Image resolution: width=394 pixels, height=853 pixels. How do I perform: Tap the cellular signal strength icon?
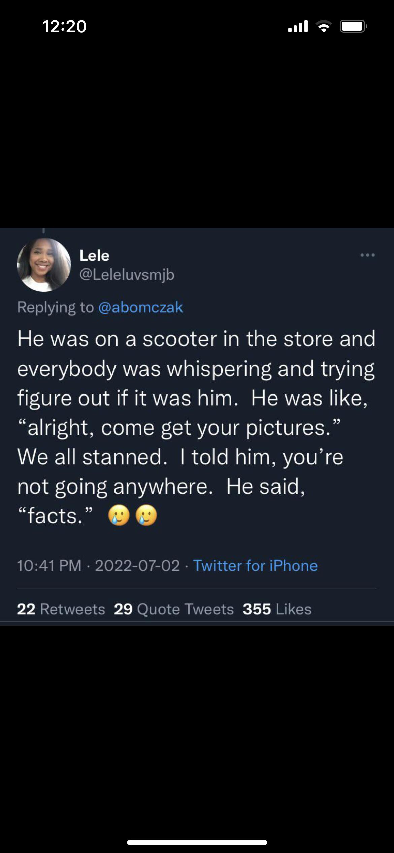(x=298, y=26)
